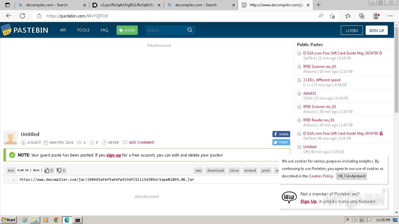This screenshot has height=224, width=399.
Task: Click the Facebook SHARE button
Action: point(281,134)
